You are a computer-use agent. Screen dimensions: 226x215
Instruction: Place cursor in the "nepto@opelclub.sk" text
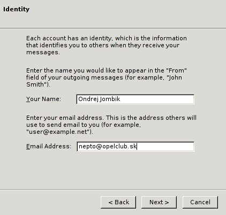point(108,147)
